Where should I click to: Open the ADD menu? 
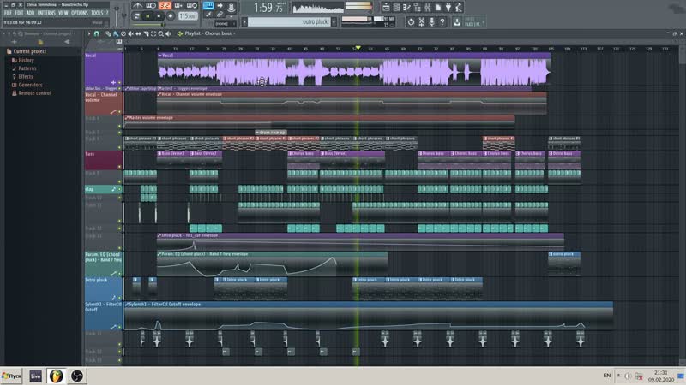pyautogui.click(x=30, y=13)
